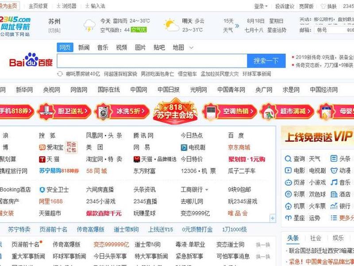This screenshot has height=266, width=354.
Task: Click the 输入法 download link
Action: (x=95, y=6)
